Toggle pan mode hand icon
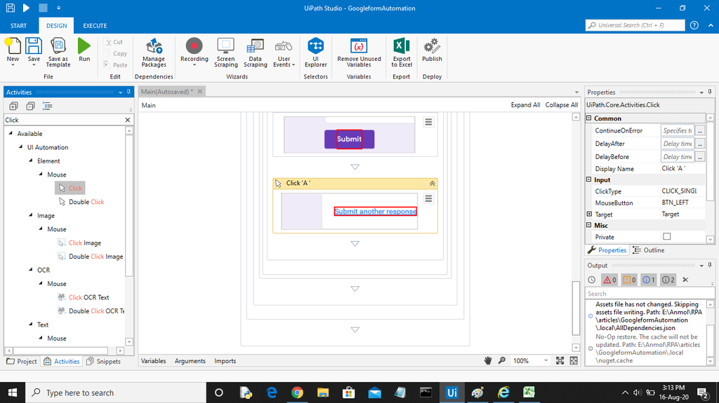The width and height of the screenshot is (719, 403). pos(488,361)
